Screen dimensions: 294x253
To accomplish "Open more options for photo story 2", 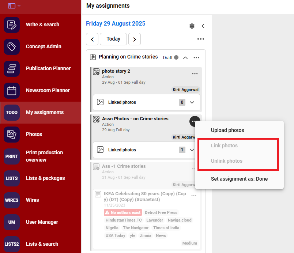I will [x=195, y=74].
